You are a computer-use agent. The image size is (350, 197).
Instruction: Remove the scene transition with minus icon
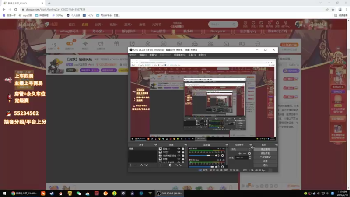(245, 154)
